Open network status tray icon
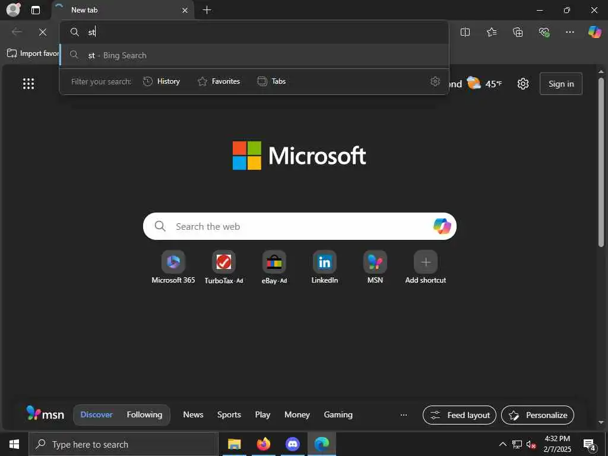The width and height of the screenshot is (608, 456). pos(517,444)
